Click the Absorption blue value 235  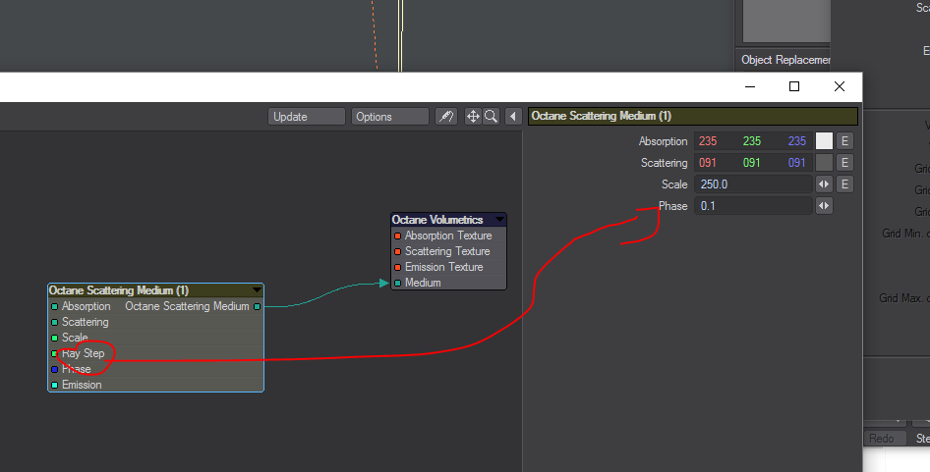796,141
